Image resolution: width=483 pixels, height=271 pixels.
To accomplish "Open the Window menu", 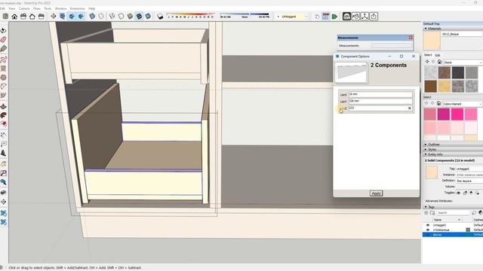I will point(60,8).
